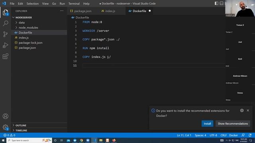Open the Accounts menu icon
This screenshot has height=143, width=255.
[x=5, y=116]
